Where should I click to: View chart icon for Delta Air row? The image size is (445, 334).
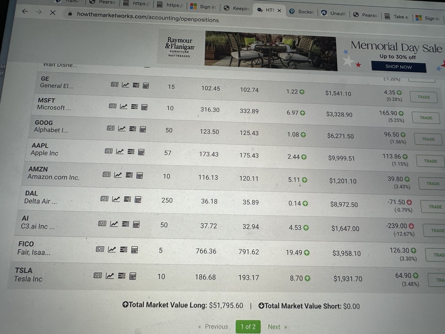tap(116, 199)
